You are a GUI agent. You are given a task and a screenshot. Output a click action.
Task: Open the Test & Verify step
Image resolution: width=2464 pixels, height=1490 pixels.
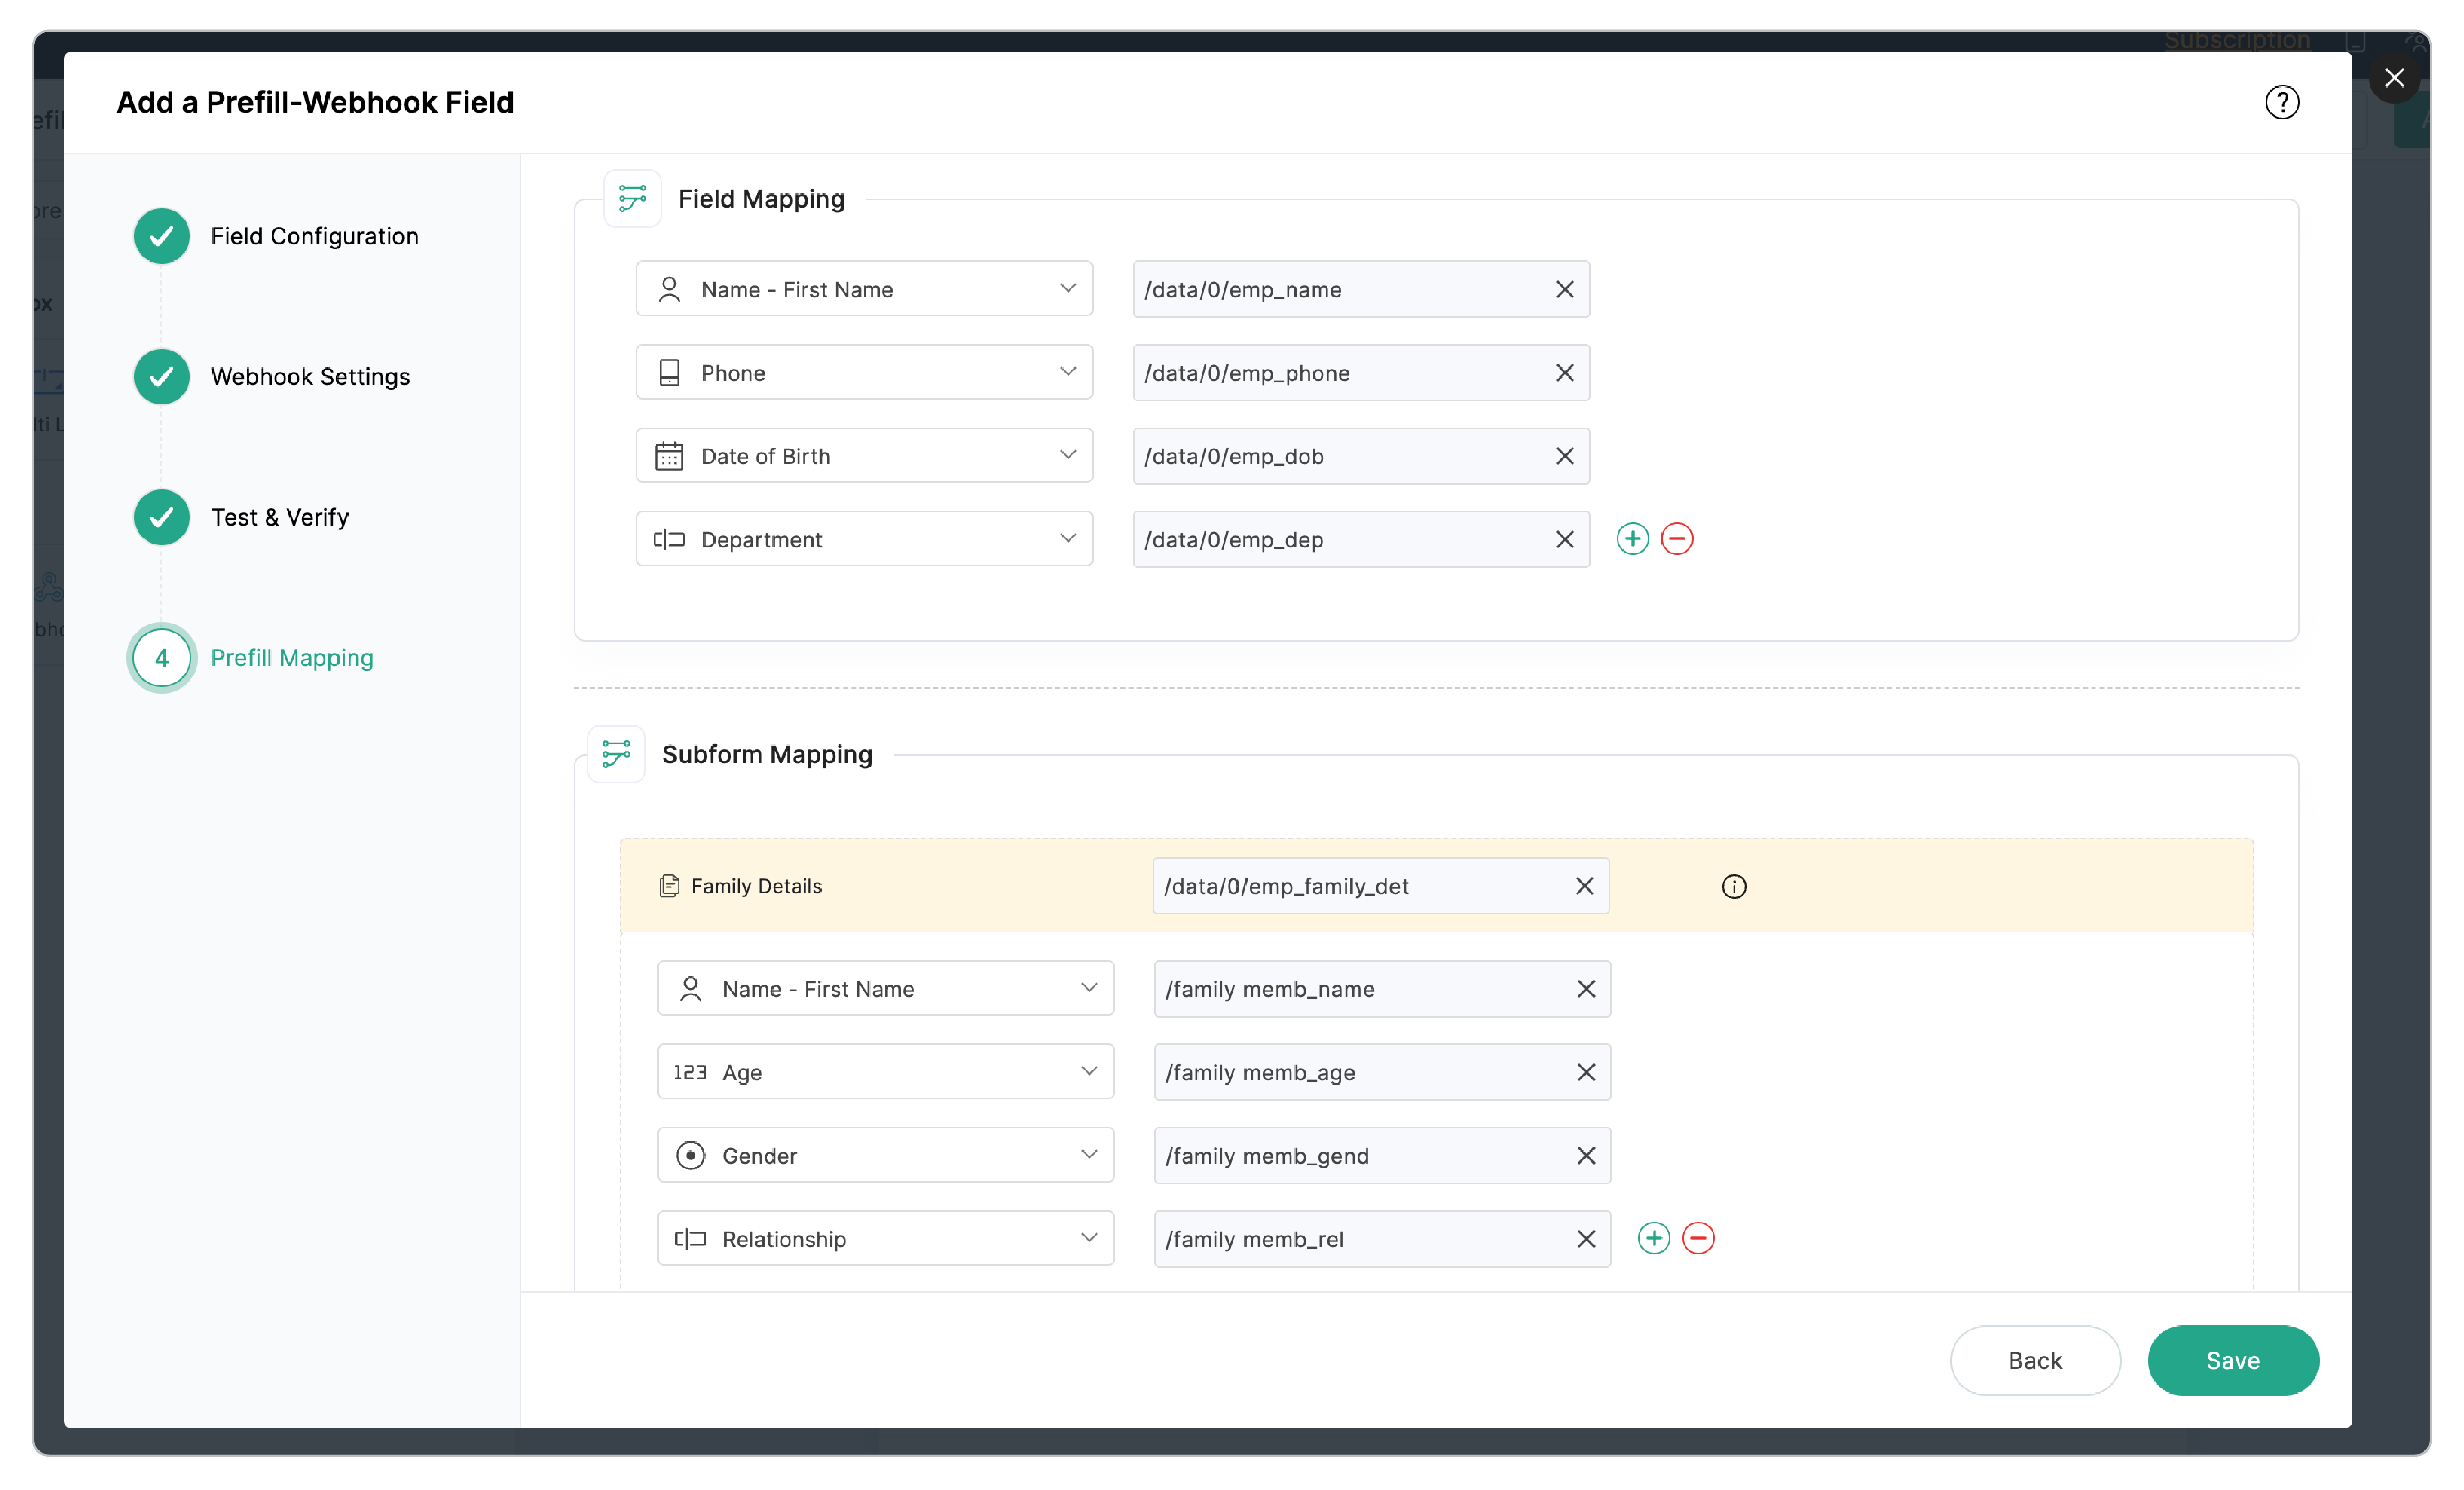(x=279, y=517)
